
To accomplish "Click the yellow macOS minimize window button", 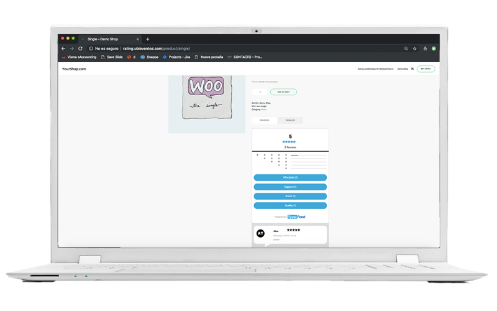I will tap(68, 39).
